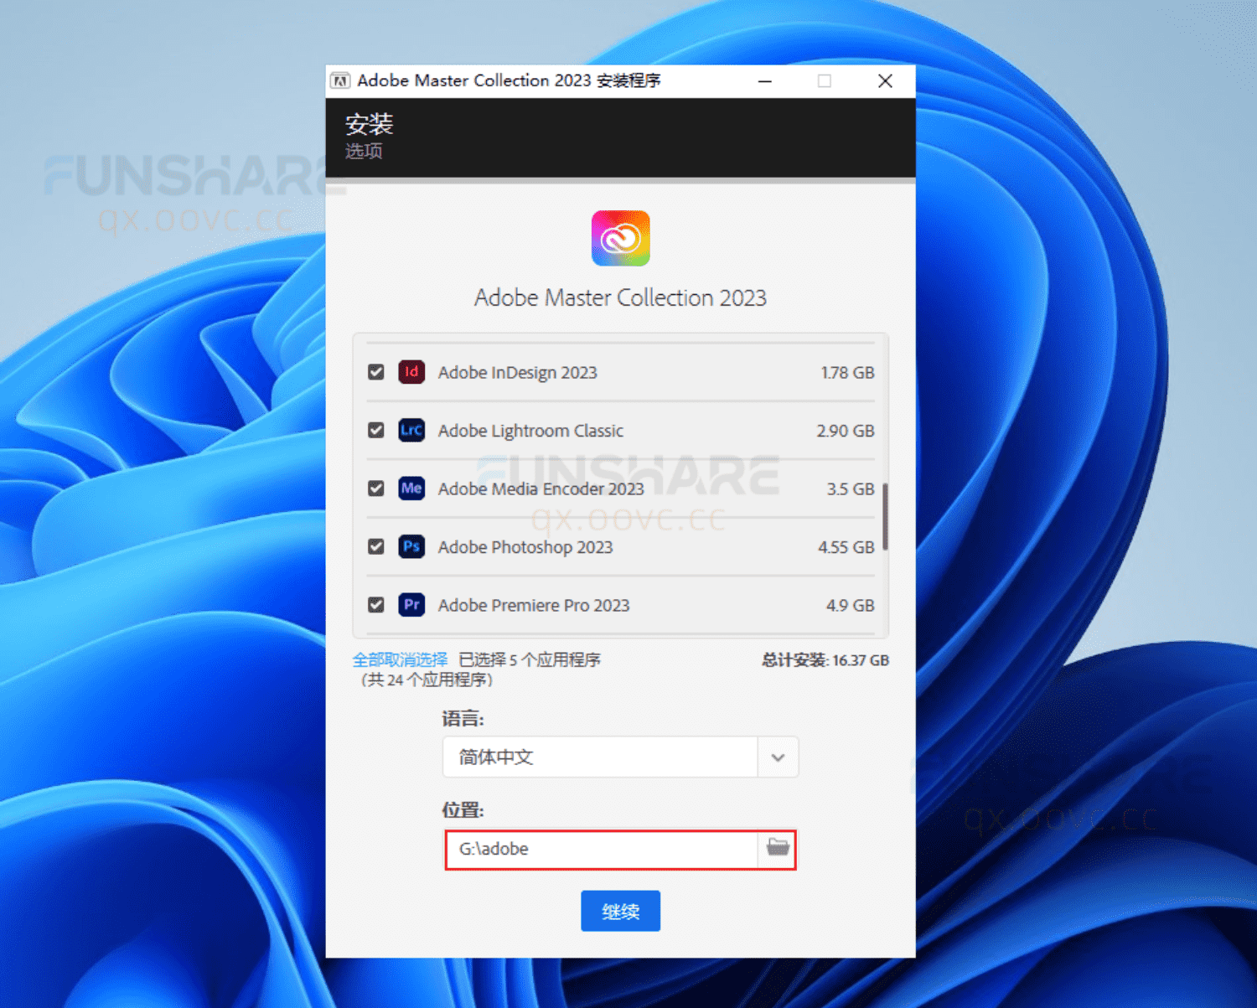Click the Media Encoder icon

pyautogui.click(x=411, y=488)
